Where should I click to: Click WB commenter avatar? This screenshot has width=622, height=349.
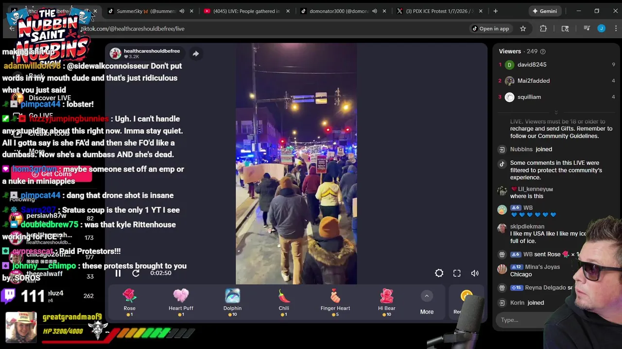point(502,210)
